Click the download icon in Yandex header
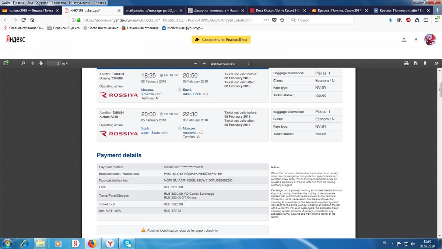The image size is (442, 249). [416, 40]
